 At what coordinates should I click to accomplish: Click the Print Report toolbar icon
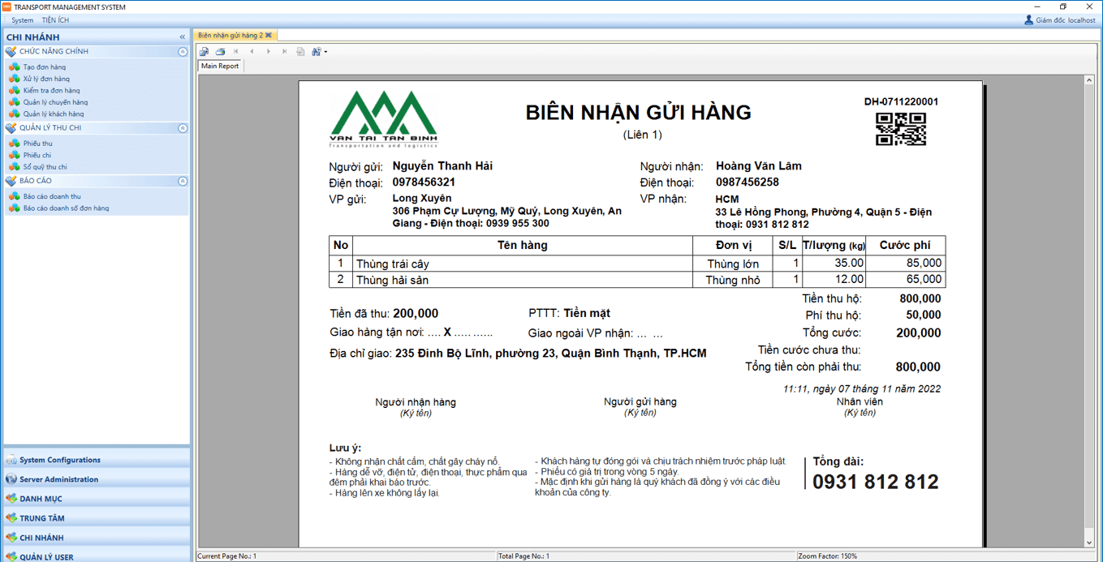pos(220,52)
